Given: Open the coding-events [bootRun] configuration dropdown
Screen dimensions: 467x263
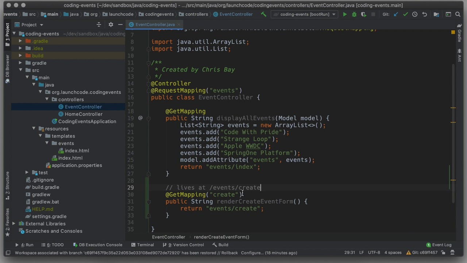Looking at the screenshot, I should (305, 14).
